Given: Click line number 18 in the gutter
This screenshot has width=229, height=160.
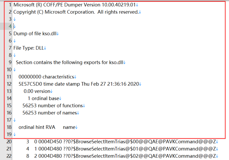Looking at the screenshot, I should pyautogui.click(x=9, y=127).
